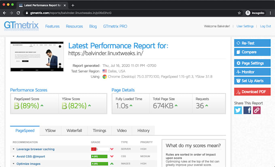Expand the Avoid CSS @import recommendation
Image resolution: width=275 pixels, height=167 pixels.
[x=13, y=156]
